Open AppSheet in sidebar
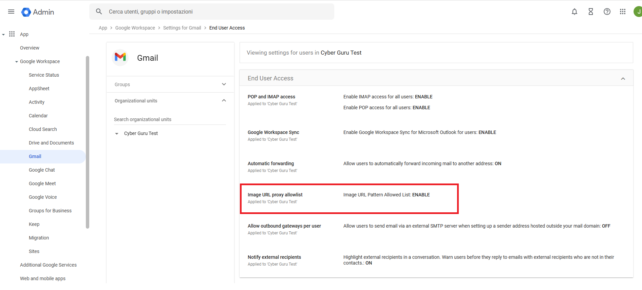This screenshot has width=642, height=290. tap(39, 89)
